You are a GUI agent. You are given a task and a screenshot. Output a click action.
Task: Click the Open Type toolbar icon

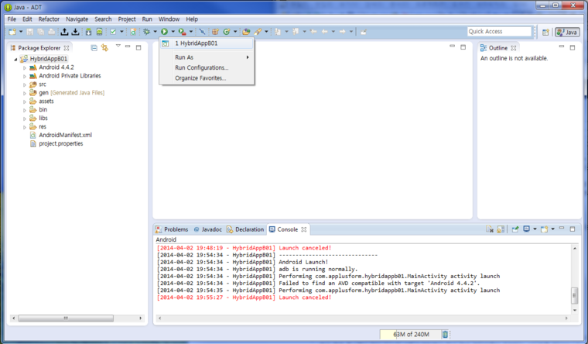click(246, 32)
